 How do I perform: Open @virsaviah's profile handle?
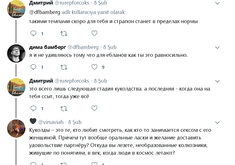[x=52, y=122]
